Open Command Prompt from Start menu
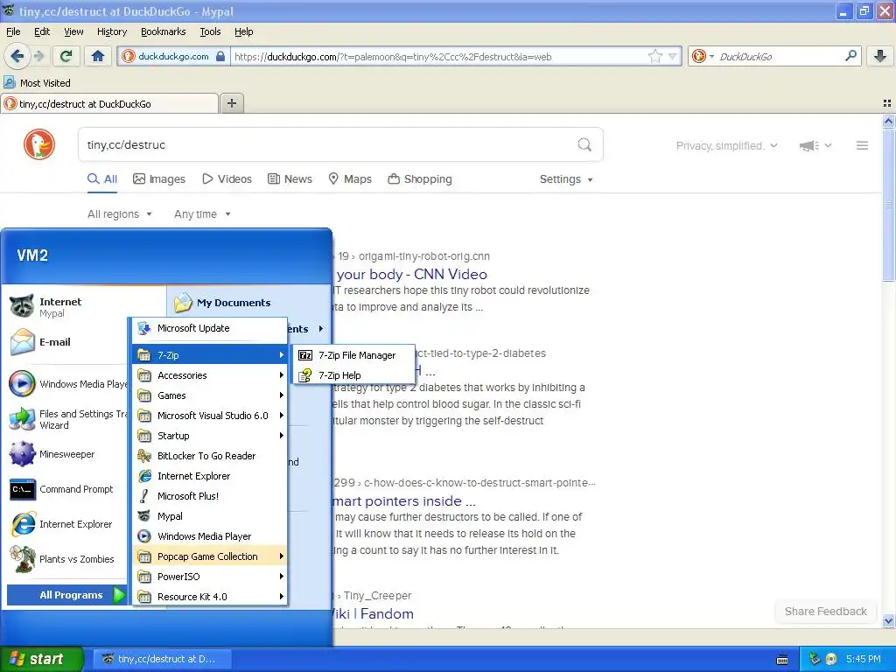896x672 pixels. point(67,489)
